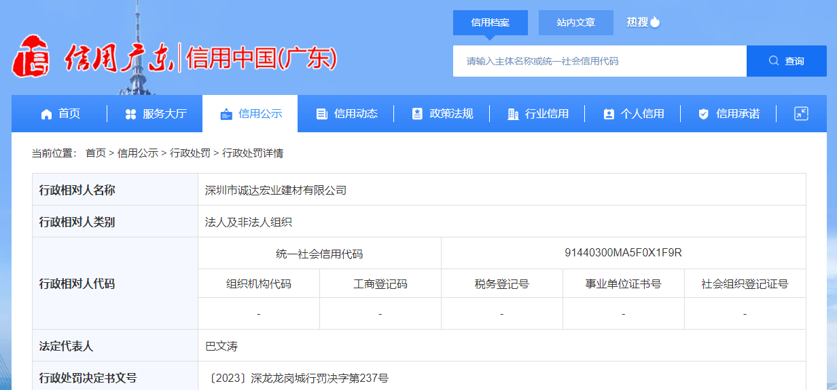
Task: Click the fire icon next to 热搜
Action: 655,22
